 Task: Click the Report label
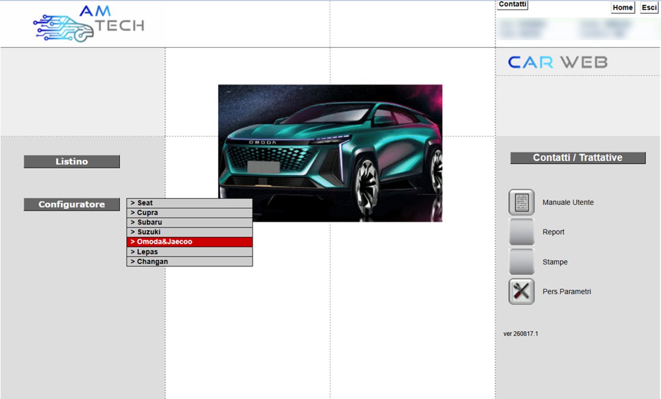[x=553, y=232]
